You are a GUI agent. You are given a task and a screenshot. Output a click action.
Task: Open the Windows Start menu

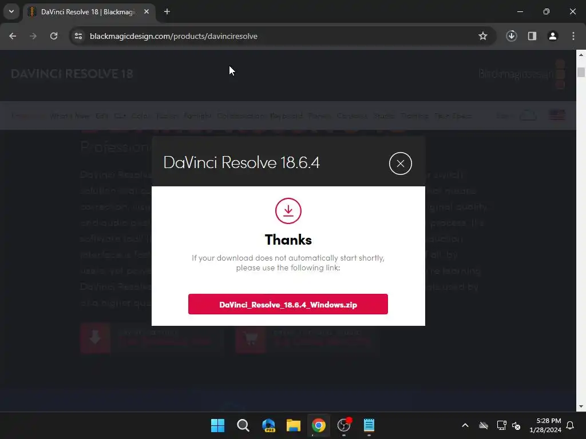[218, 425]
